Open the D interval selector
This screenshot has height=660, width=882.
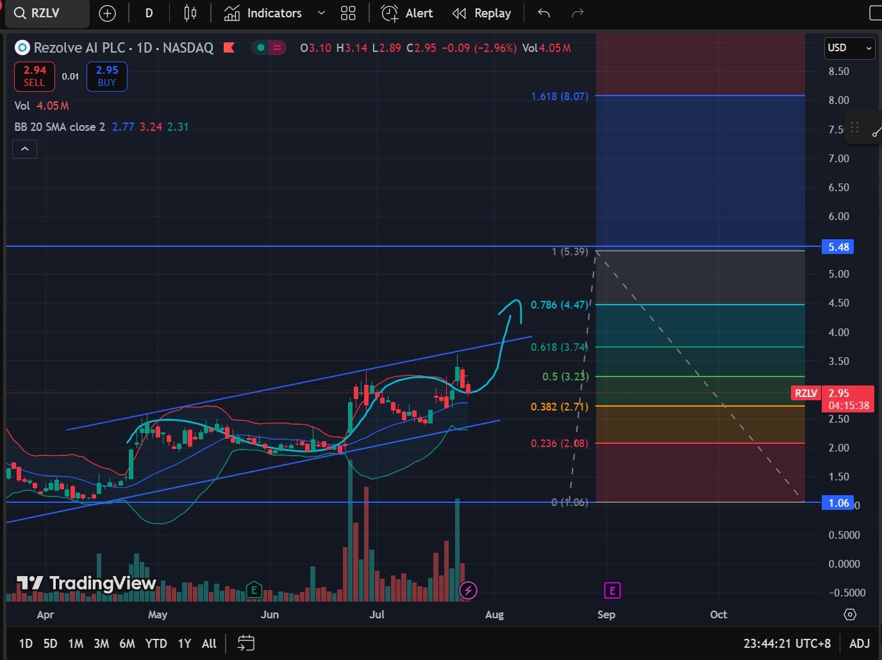(x=149, y=13)
